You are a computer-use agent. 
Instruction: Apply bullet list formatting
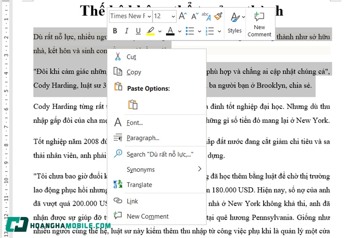tap(190, 31)
